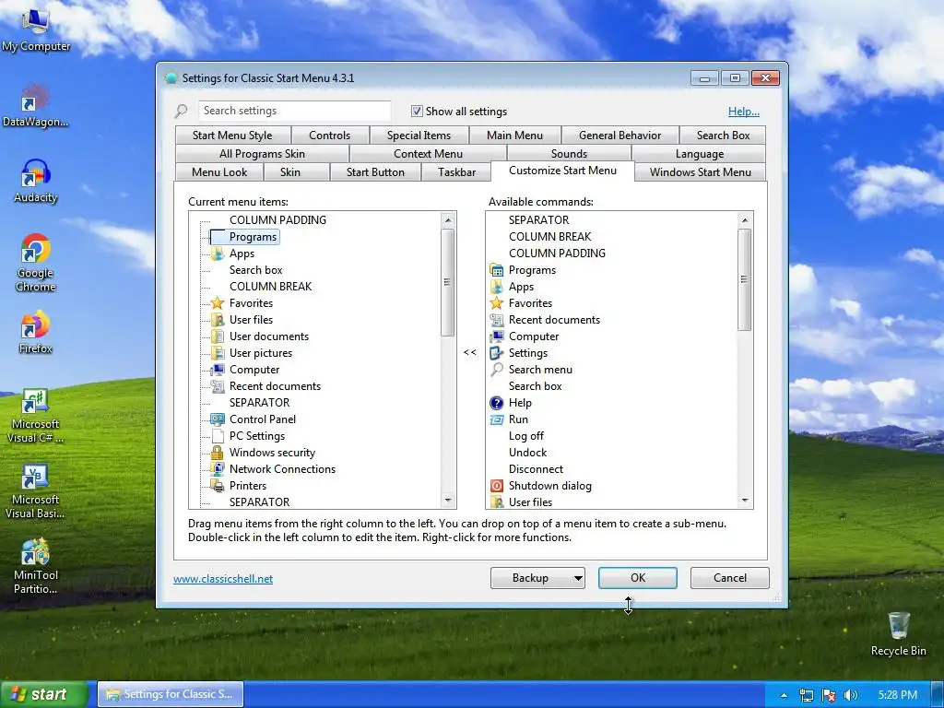Click the current menu items scrollbar thumb

tap(448, 282)
